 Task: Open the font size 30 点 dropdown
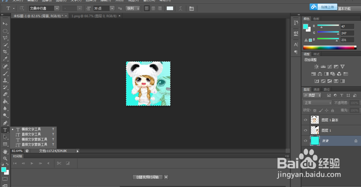[112, 8]
